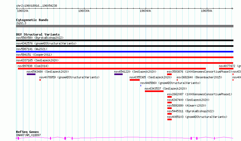Open variant nsv6347400 (Sedlazeck2020) label
Viewport: 241px width, 141px height.
[188, 100]
